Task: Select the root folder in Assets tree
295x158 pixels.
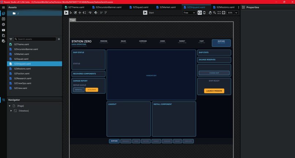Action: 34,14
